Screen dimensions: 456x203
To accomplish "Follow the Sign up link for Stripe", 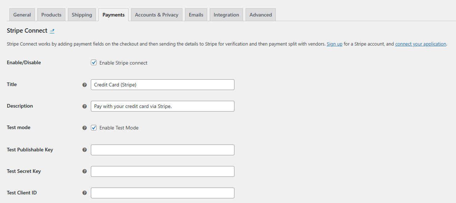I will click(x=334, y=44).
